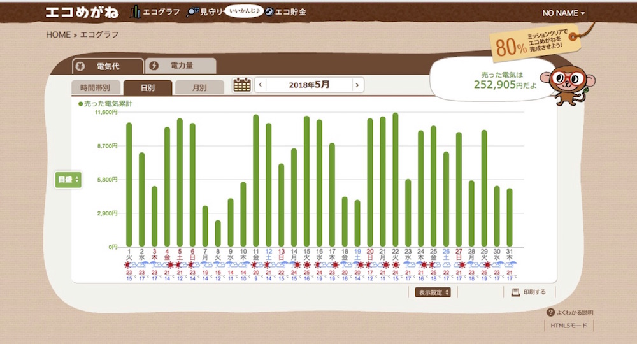Screen dimensions: 637x344
Task: Open the 目盛 scale dropdown
Action: [x=68, y=180]
